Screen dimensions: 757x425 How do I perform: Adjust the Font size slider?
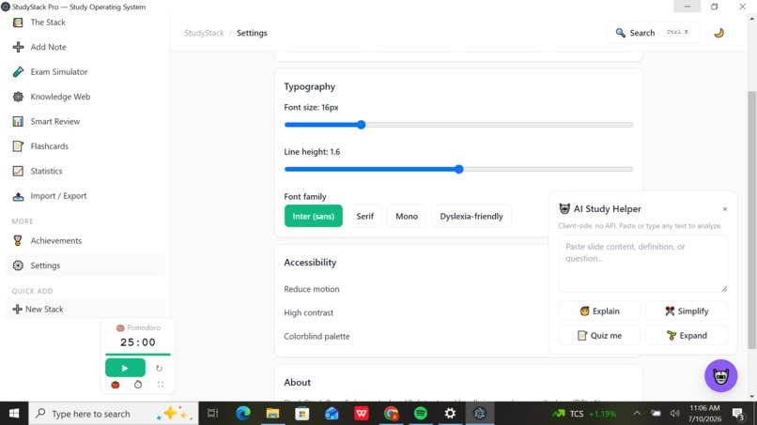tap(458, 125)
